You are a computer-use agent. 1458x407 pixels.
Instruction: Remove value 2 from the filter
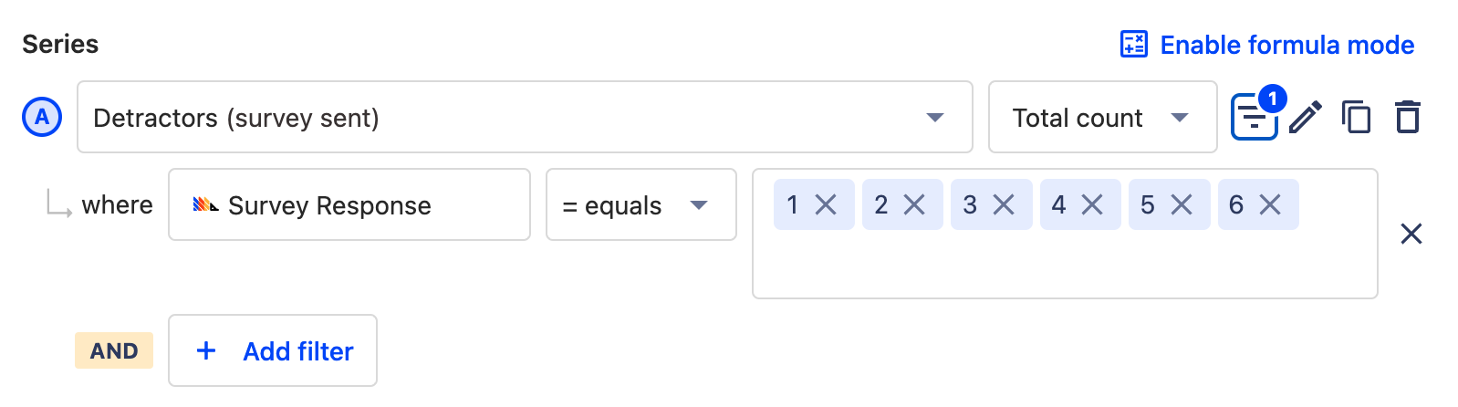point(914,205)
